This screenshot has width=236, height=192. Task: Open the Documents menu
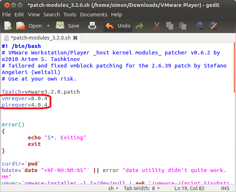94,15
